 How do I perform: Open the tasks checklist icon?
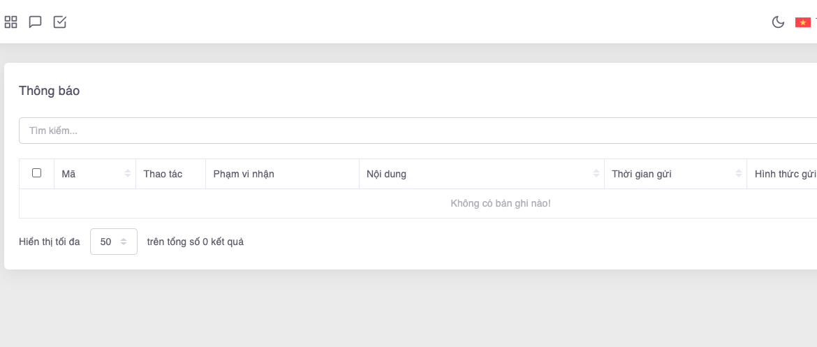tap(60, 22)
